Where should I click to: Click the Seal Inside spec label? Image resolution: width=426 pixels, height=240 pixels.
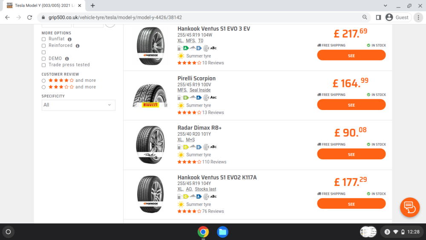click(200, 90)
